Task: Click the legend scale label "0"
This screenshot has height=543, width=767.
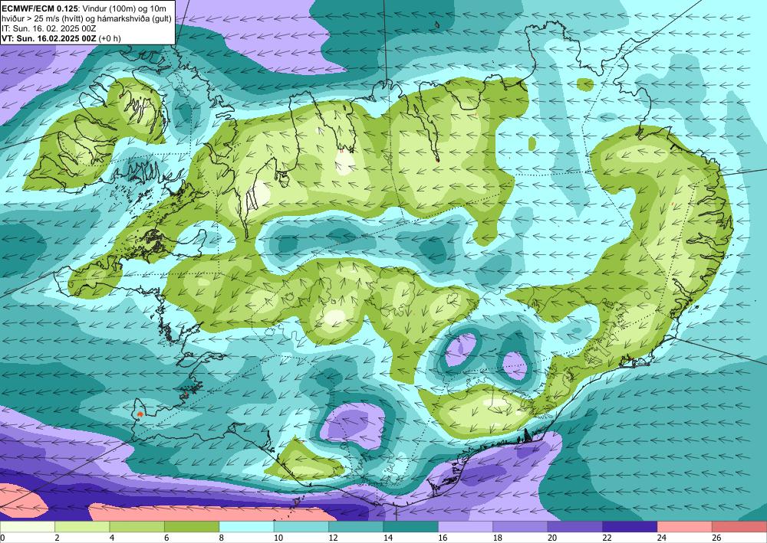Action: [x=2, y=538]
